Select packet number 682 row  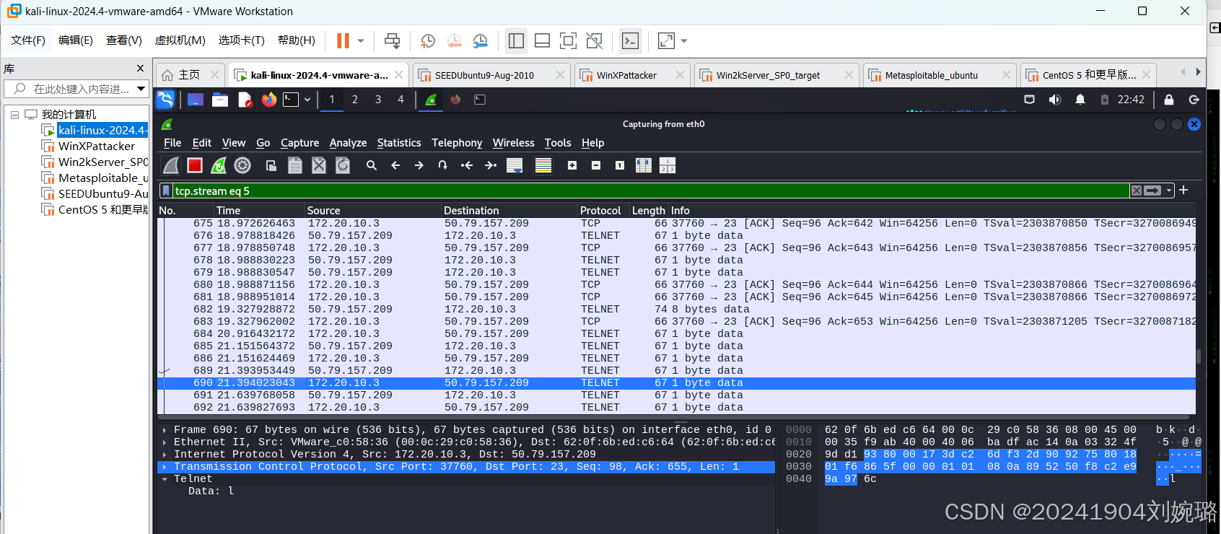(x=677, y=309)
